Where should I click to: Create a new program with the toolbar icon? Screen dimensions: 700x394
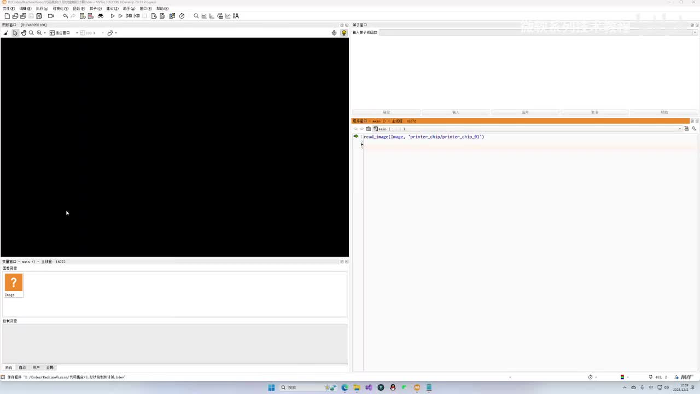(x=7, y=16)
